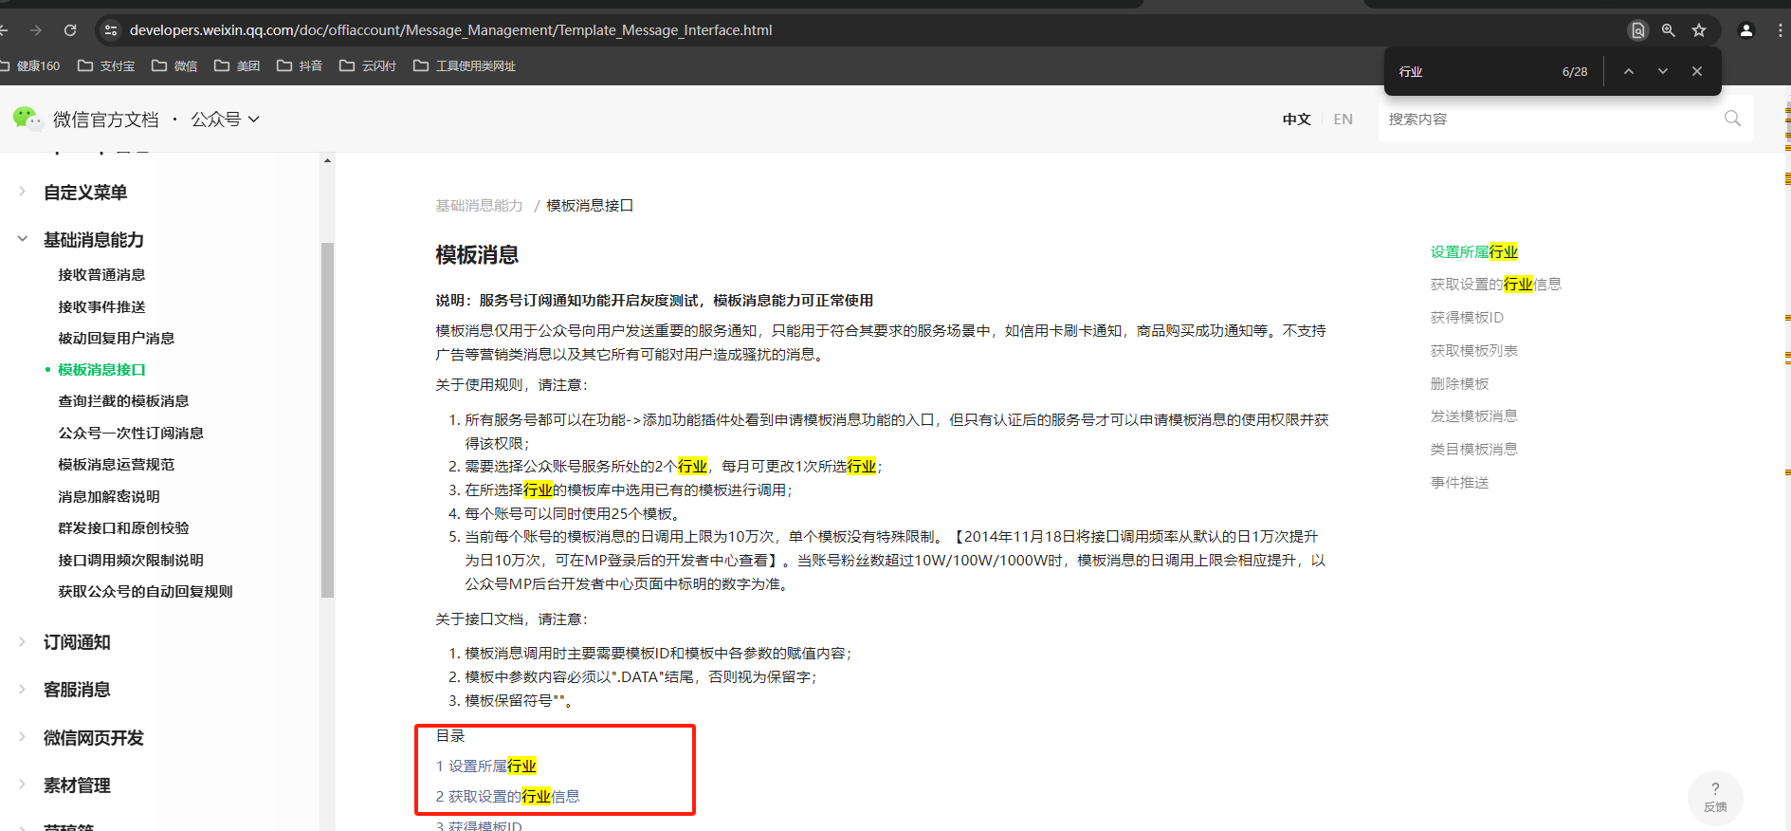Open 事件推送 in right outline
The image size is (1791, 831).
(1460, 483)
